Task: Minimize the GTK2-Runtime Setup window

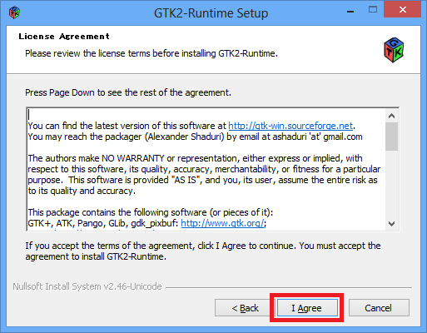Action: (350, 11)
